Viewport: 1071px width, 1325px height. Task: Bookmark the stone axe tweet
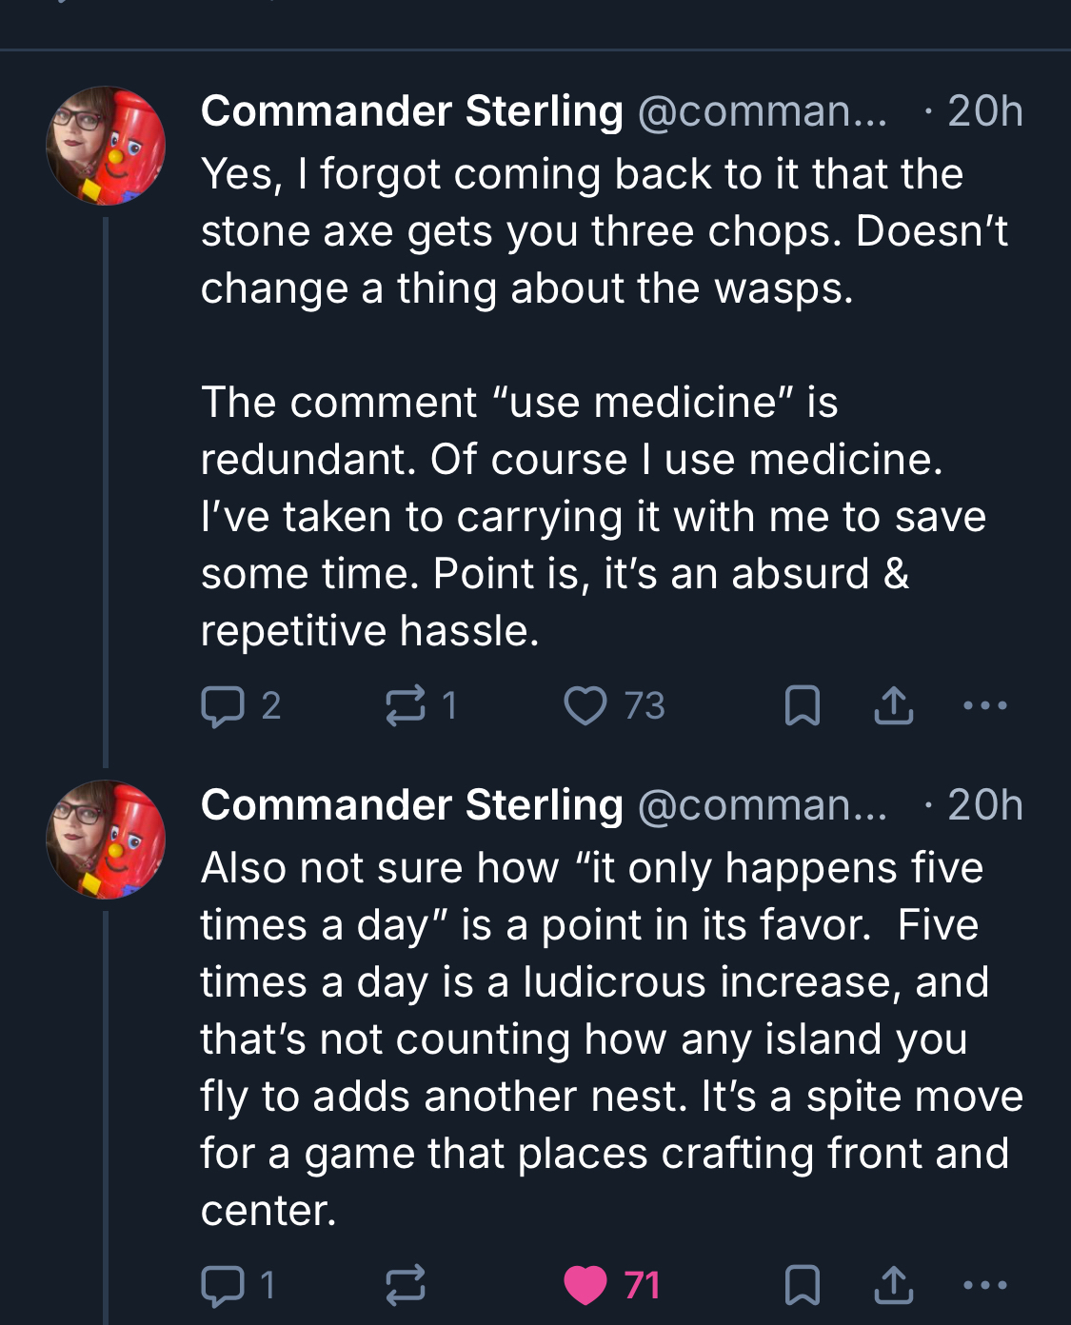pos(802,706)
